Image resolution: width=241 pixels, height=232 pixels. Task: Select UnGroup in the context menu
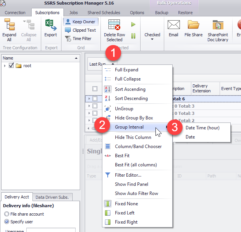pyautogui.click(x=137, y=109)
